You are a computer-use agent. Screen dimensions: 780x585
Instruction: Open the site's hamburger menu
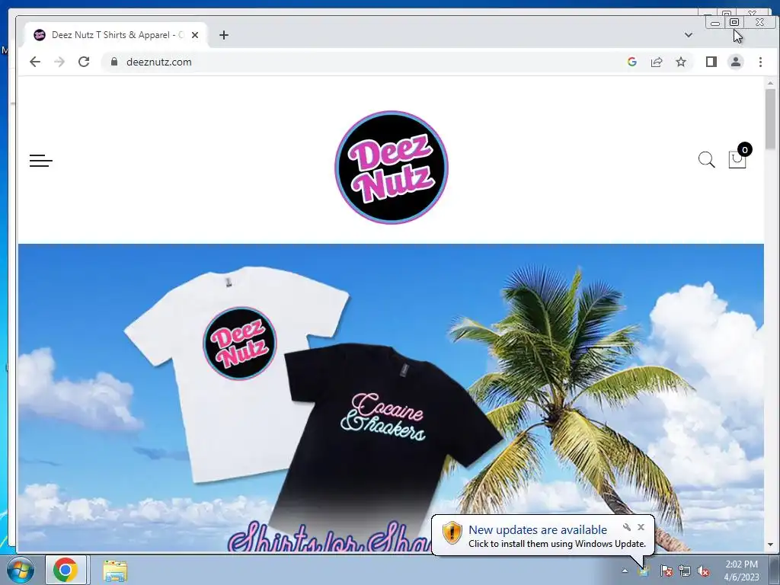tap(41, 161)
